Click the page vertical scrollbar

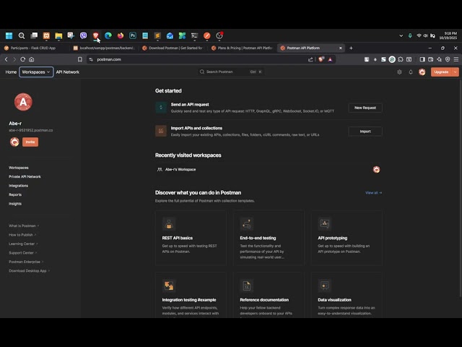pos(461,189)
